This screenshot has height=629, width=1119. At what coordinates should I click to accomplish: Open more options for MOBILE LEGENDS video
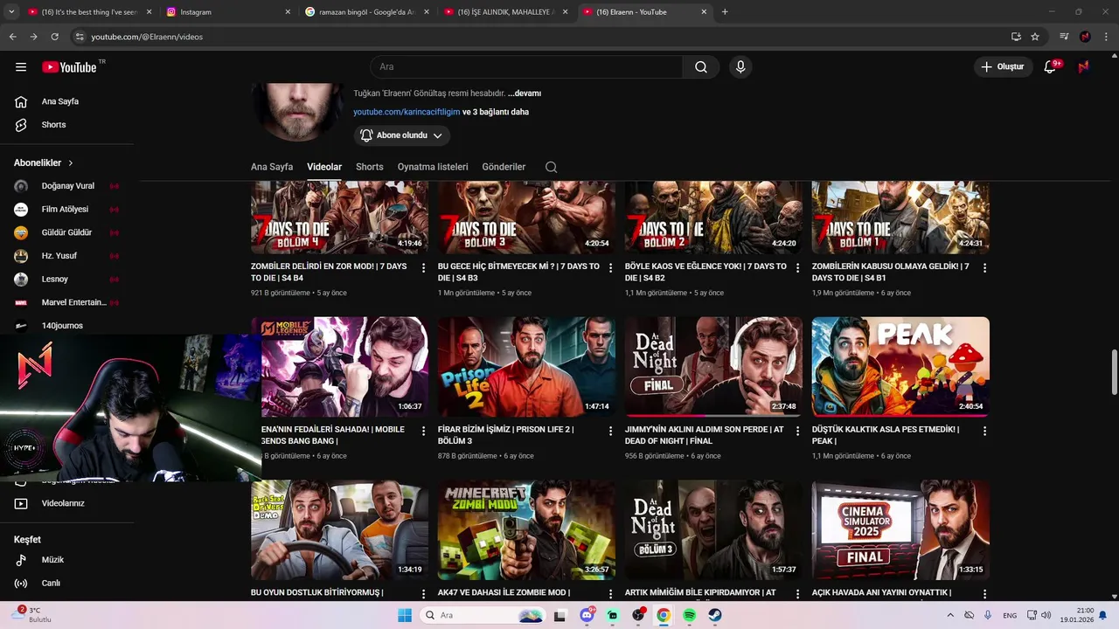[424, 432]
